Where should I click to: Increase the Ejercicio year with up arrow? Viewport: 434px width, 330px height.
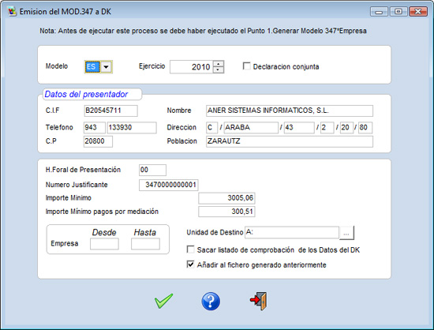click(x=219, y=64)
